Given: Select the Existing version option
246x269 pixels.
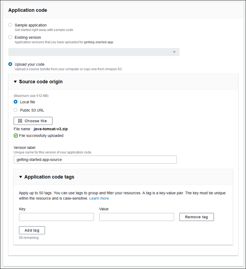Looking at the screenshot, I should tap(10, 37).
